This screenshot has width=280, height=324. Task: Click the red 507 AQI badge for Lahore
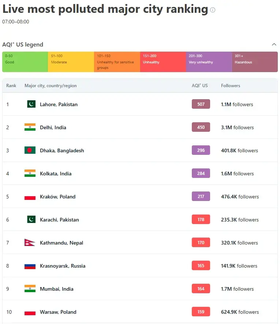[x=201, y=104]
